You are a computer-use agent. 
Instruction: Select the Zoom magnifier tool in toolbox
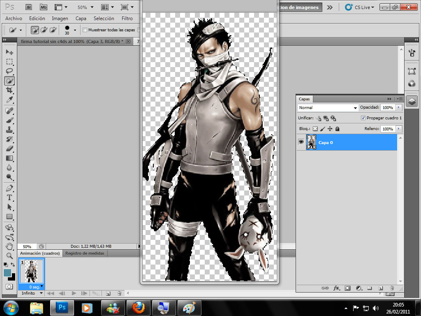pos(9,256)
